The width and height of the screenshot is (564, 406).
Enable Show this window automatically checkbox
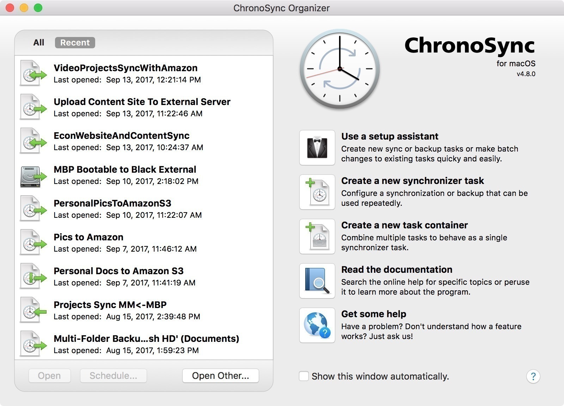pyautogui.click(x=304, y=376)
